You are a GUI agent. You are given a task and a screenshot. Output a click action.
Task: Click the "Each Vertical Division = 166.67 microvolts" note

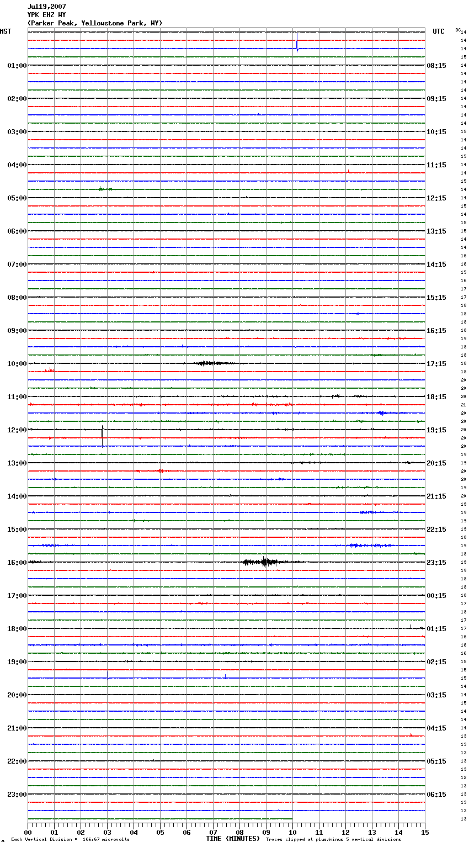point(70,840)
